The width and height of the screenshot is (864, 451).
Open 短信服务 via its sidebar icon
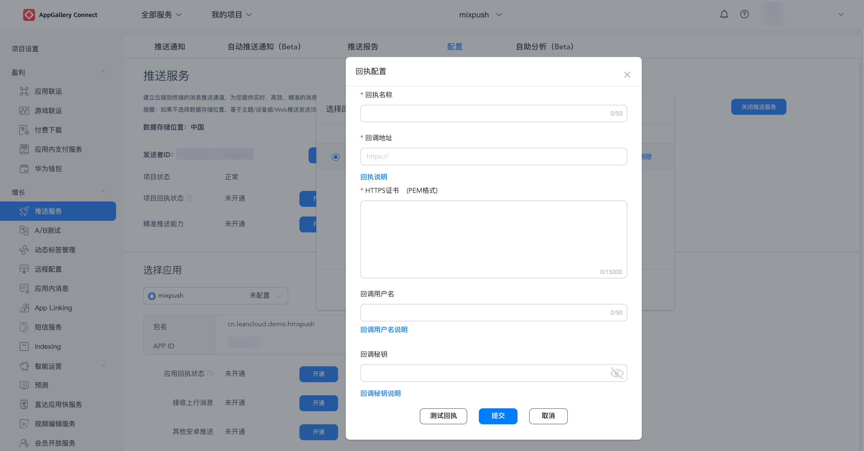click(x=24, y=327)
